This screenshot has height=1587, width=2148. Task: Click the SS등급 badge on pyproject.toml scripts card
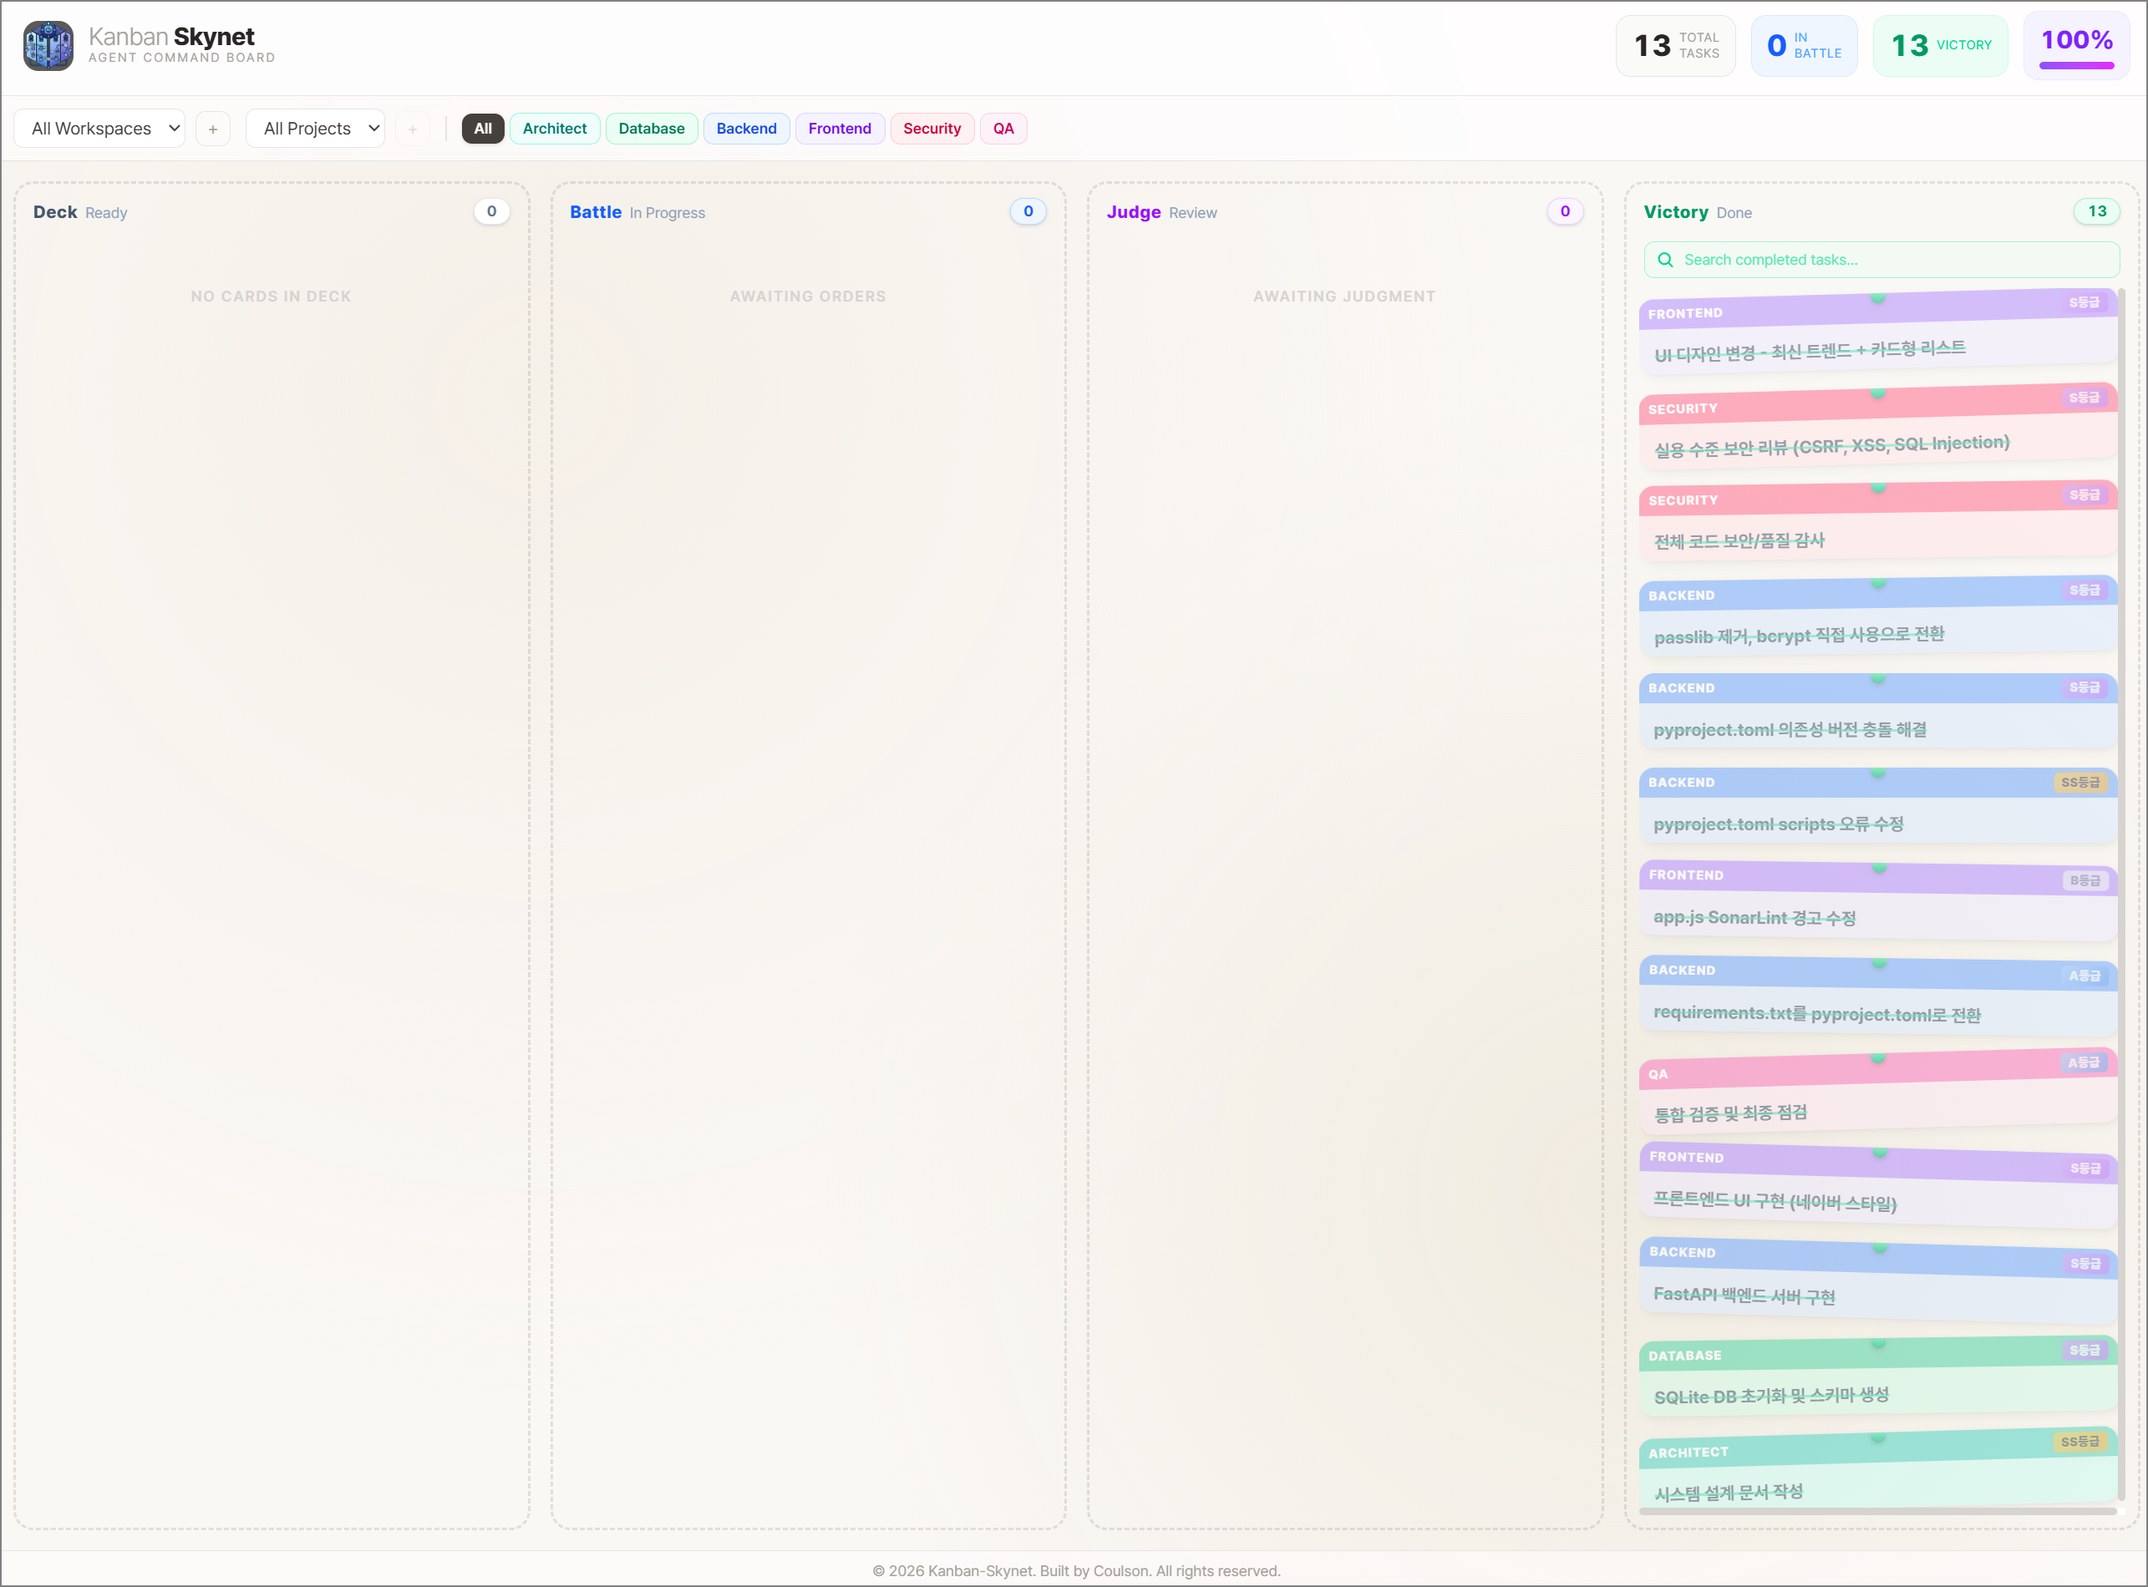coord(2081,783)
